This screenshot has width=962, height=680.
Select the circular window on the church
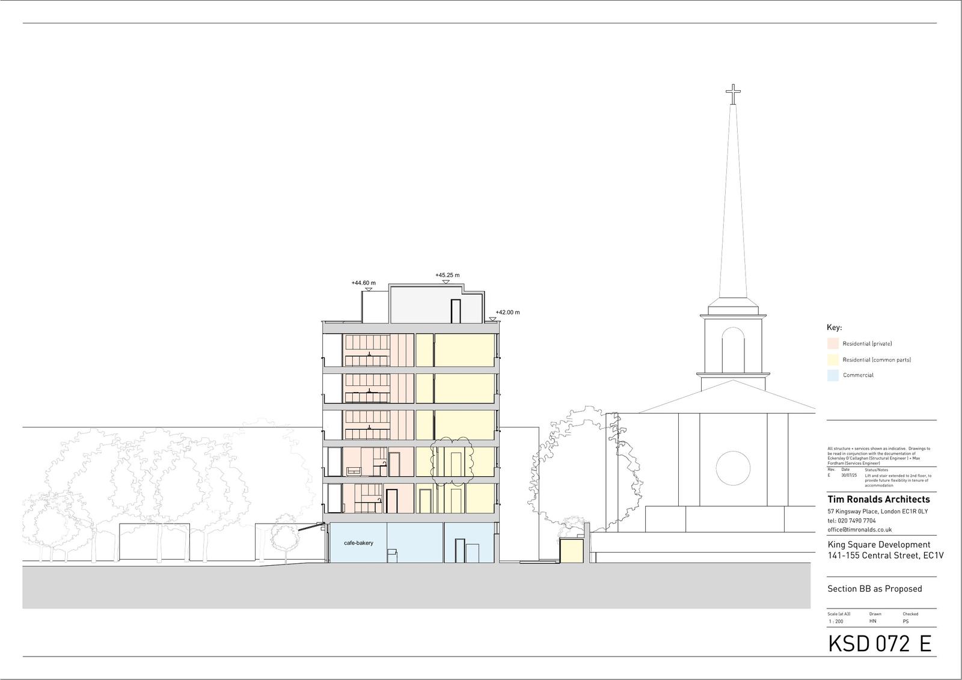[x=733, y=468]
